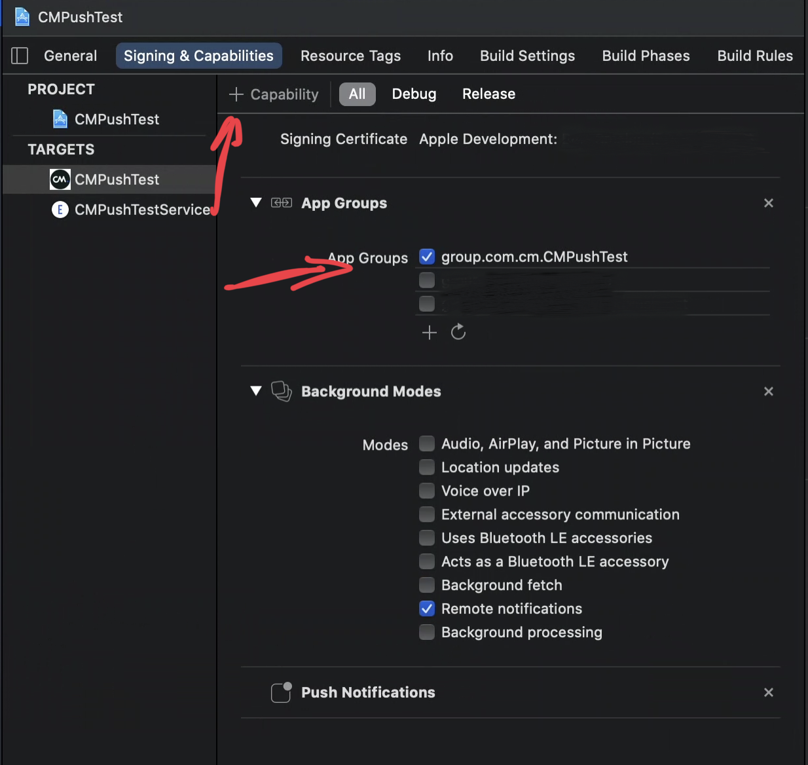
Task: Open the Resource Tags tab
Action: [351, 56]
